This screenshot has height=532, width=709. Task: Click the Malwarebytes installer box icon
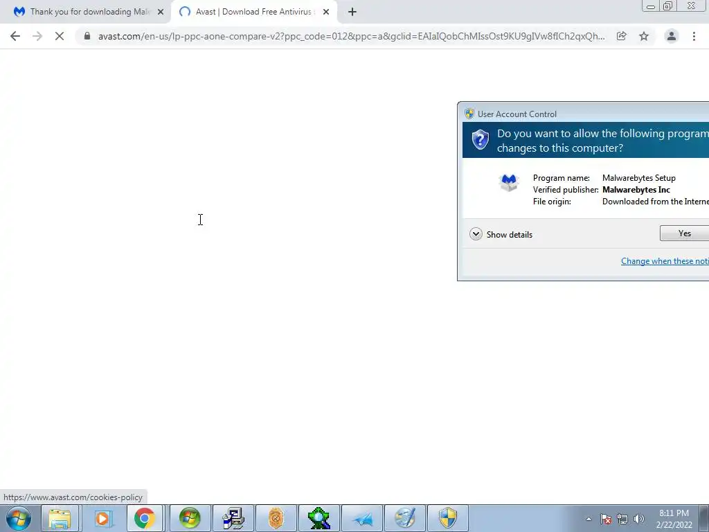(509, 183)
